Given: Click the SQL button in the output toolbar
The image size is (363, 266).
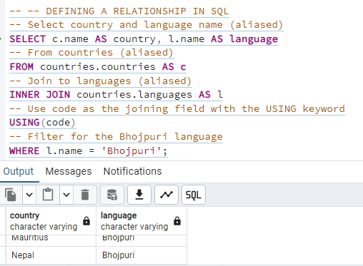Looking at the screenshot, I should click(194, 195).
